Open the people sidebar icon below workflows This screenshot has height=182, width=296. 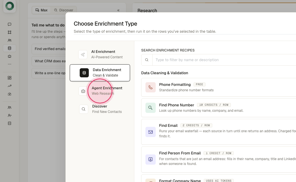[x=9, y=40]
